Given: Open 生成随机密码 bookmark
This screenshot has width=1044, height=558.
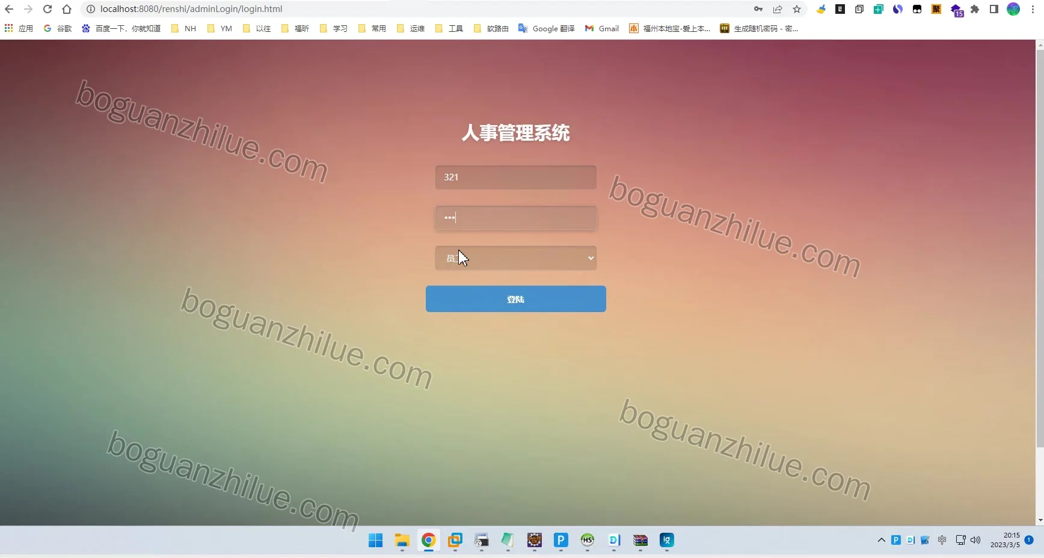Looking at the screenshot, I should pos(760,28).
